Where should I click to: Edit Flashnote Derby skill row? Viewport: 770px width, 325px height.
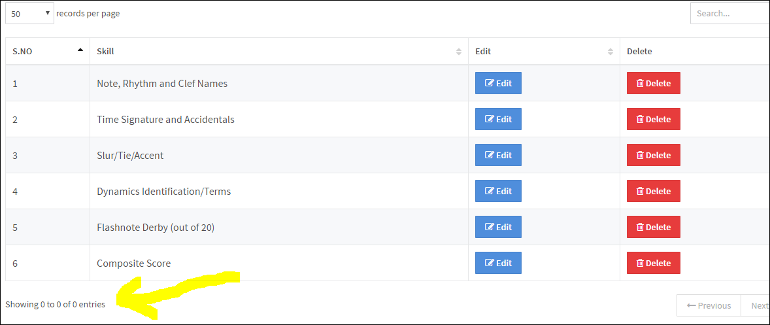(498, 227)
